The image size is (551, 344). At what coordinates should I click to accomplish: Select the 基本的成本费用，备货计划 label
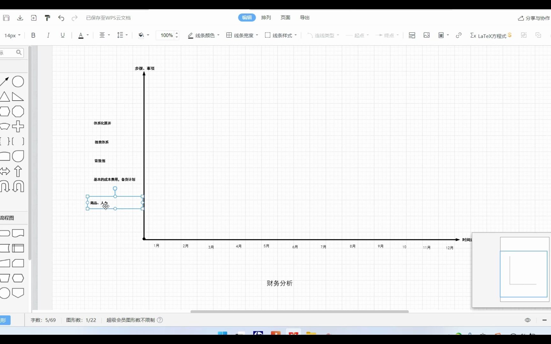point(114,180)
